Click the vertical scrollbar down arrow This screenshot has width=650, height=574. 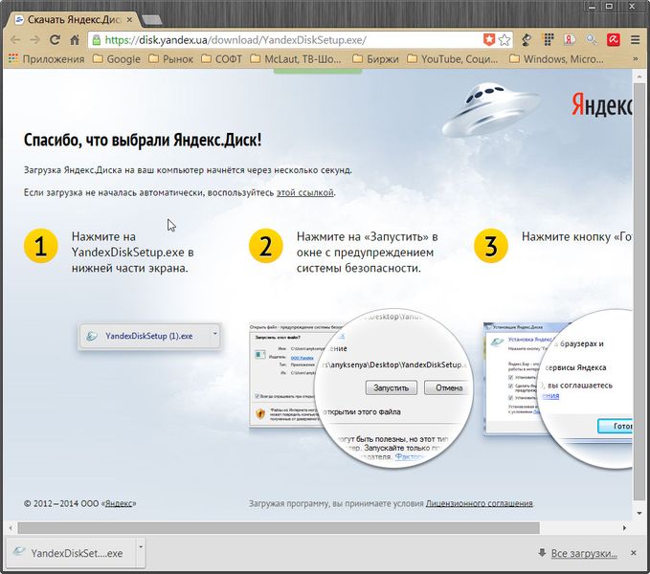[x=639, y=514]
